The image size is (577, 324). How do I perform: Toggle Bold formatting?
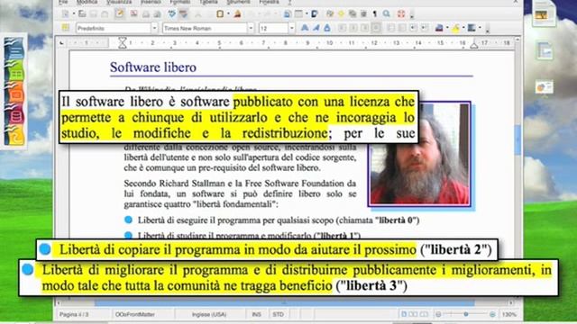pos(305,28)
